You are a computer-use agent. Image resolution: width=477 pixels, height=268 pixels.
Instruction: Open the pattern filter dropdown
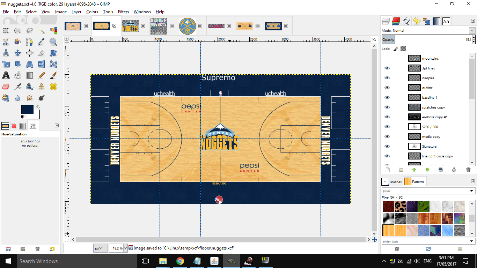pos(472,191)
